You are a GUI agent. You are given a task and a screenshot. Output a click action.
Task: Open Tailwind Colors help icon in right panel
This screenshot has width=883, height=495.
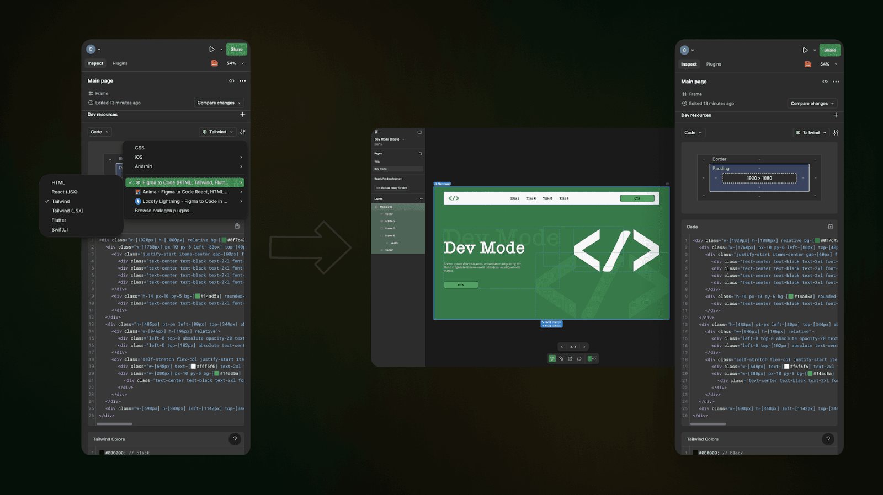(x=828, y=439)
